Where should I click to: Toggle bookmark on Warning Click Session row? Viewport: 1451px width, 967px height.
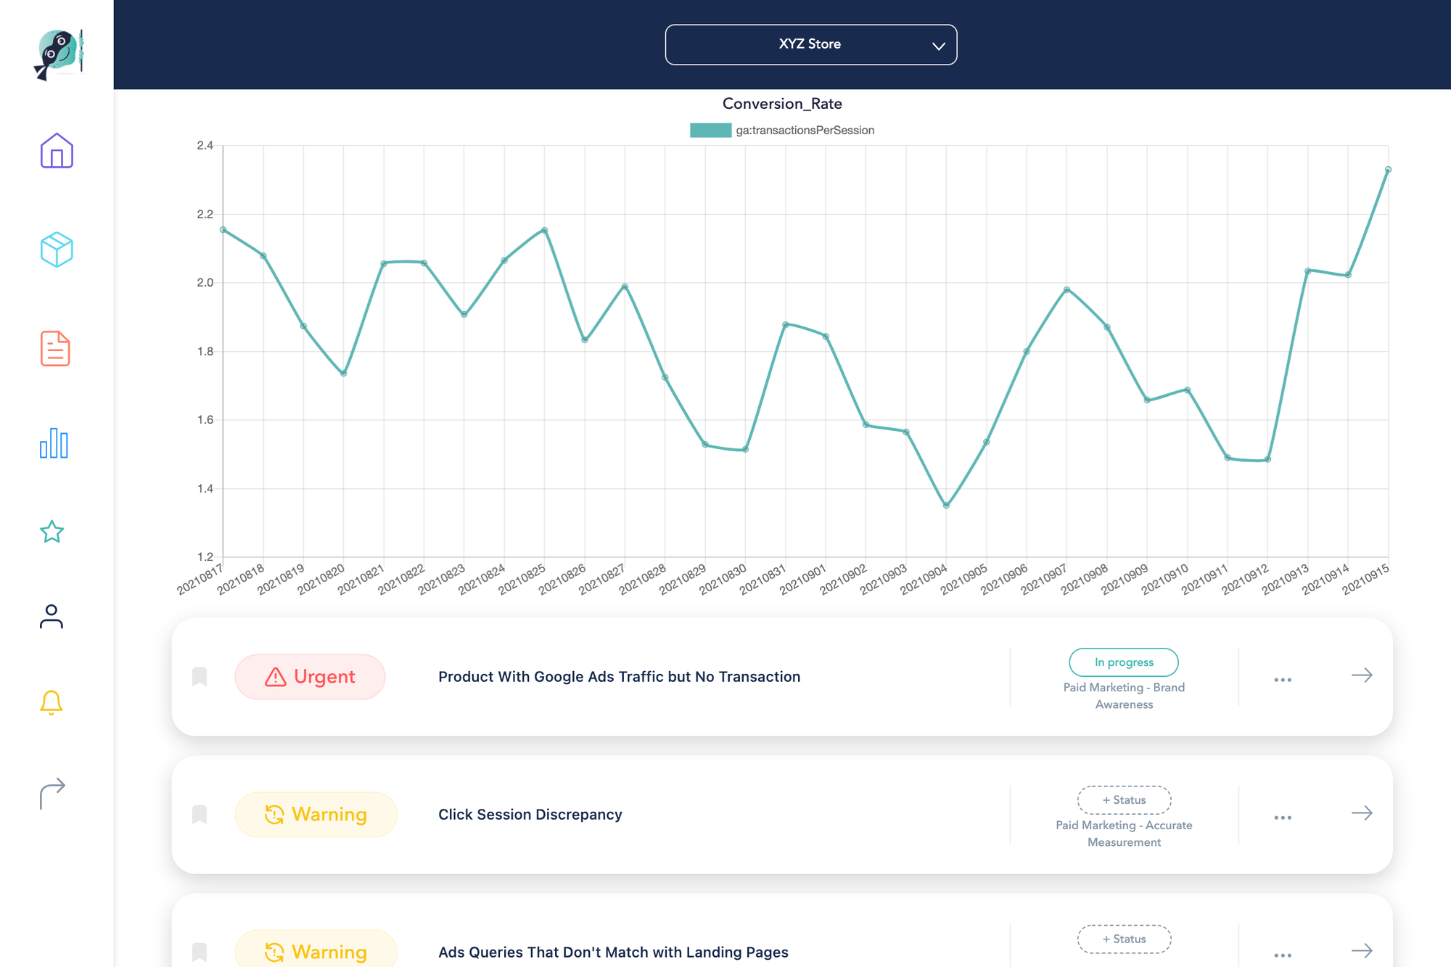pyautogui.click(x=200, y=814)
